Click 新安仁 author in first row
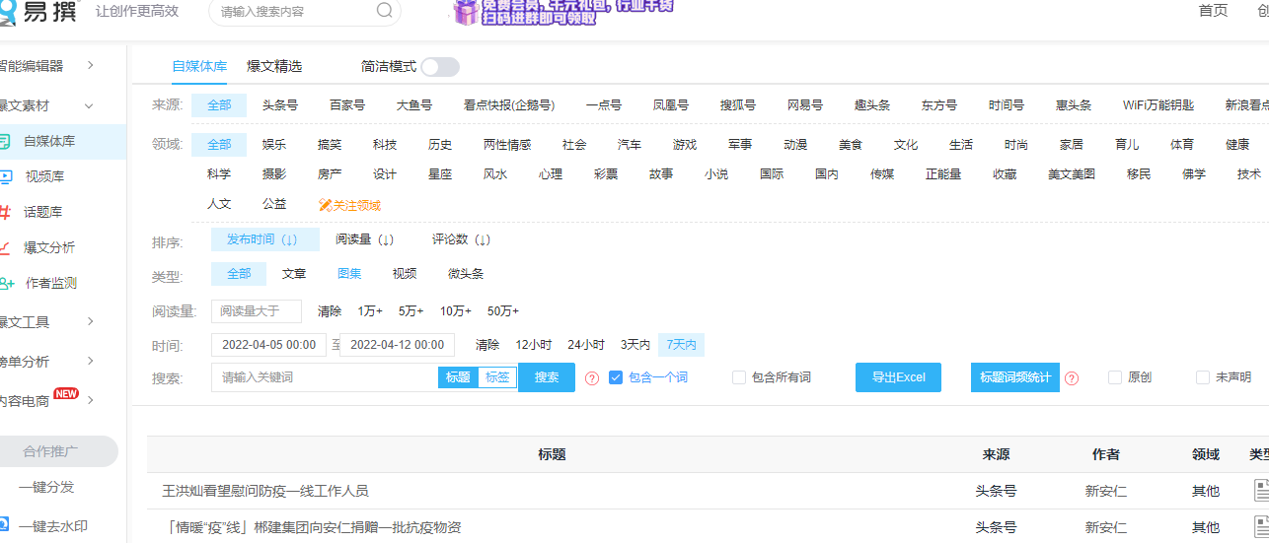This screenshot has width=1269, height=543. (1106, 491)
